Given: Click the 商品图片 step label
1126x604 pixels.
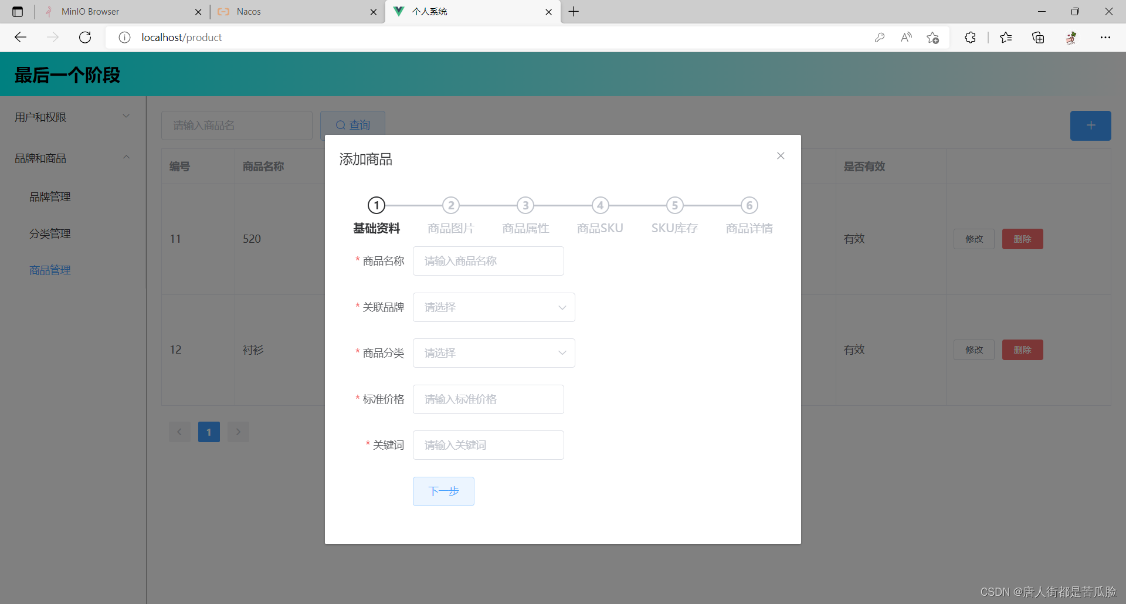Looking at the screenshot, I should 451,228.
